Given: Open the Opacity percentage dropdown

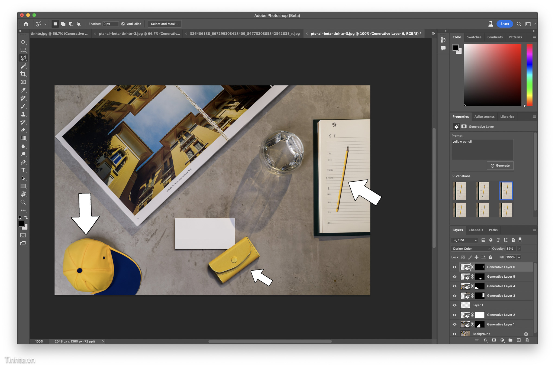Looking at the screenshot, I should (520, 249).
